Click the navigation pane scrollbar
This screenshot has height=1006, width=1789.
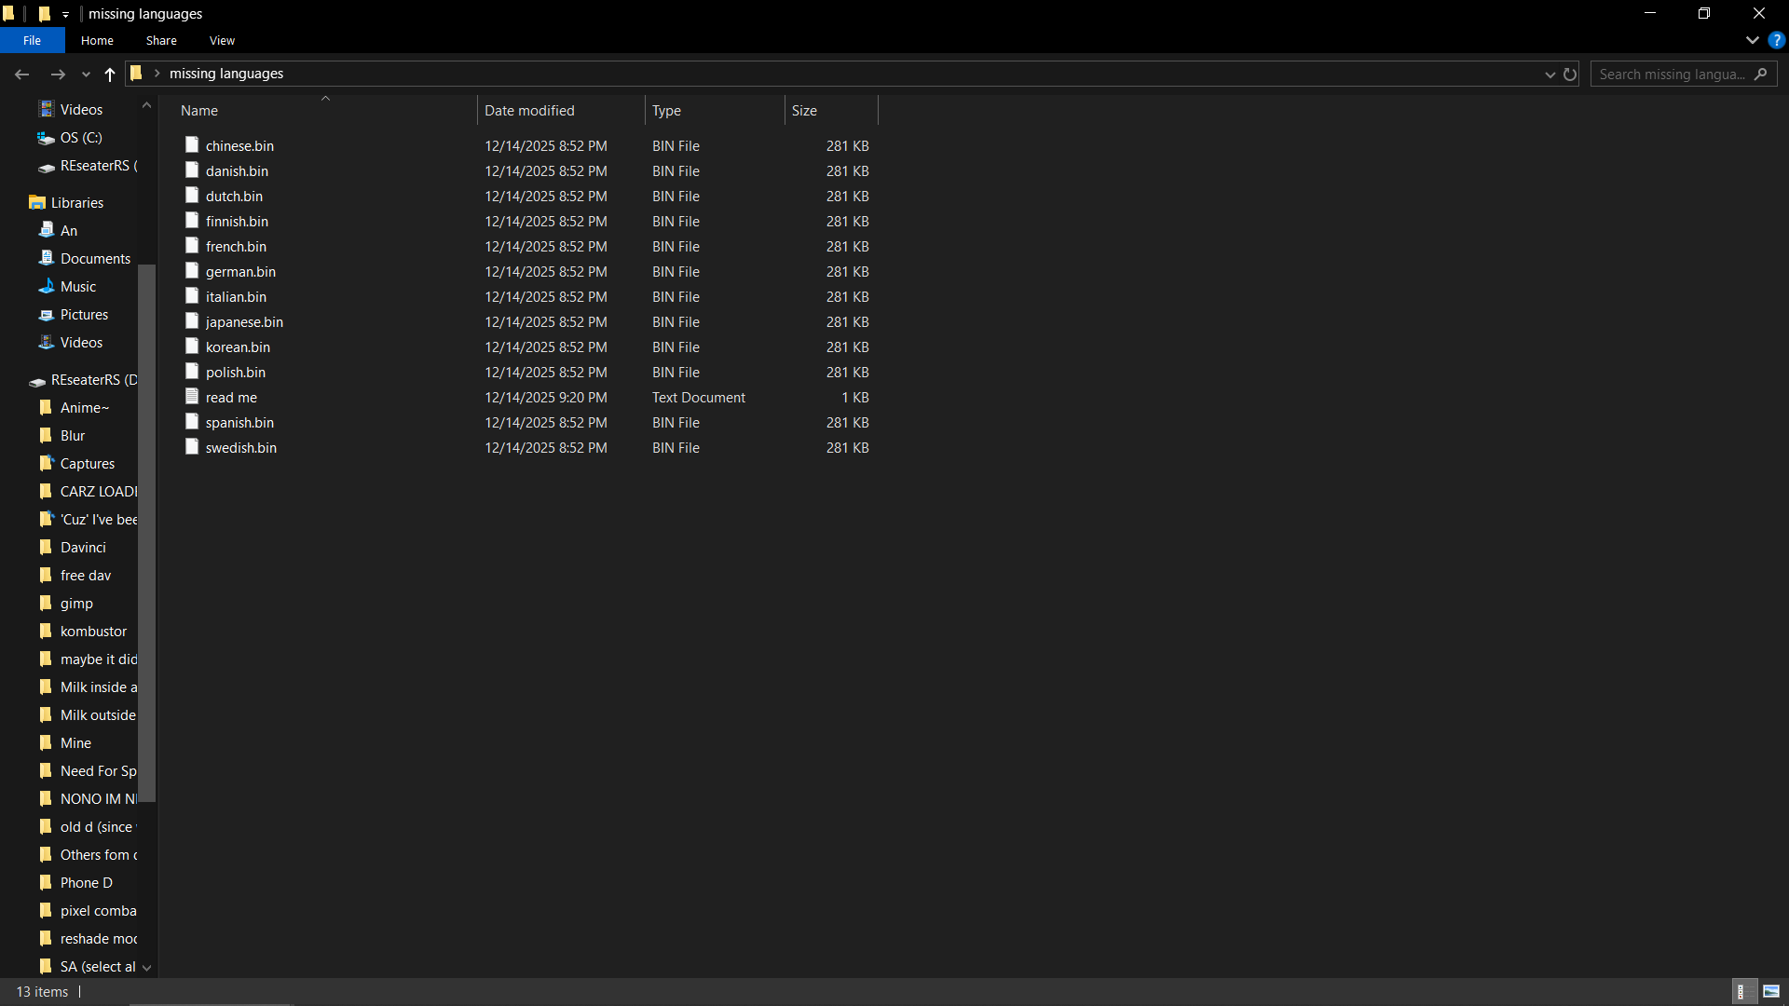[x=146, y=531]
